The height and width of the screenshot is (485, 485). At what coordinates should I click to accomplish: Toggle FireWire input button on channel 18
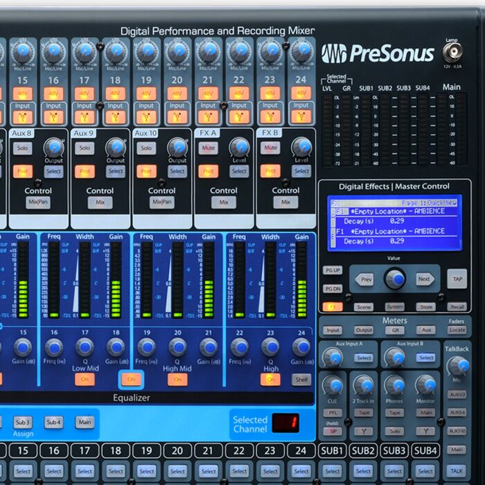point(116,117)
